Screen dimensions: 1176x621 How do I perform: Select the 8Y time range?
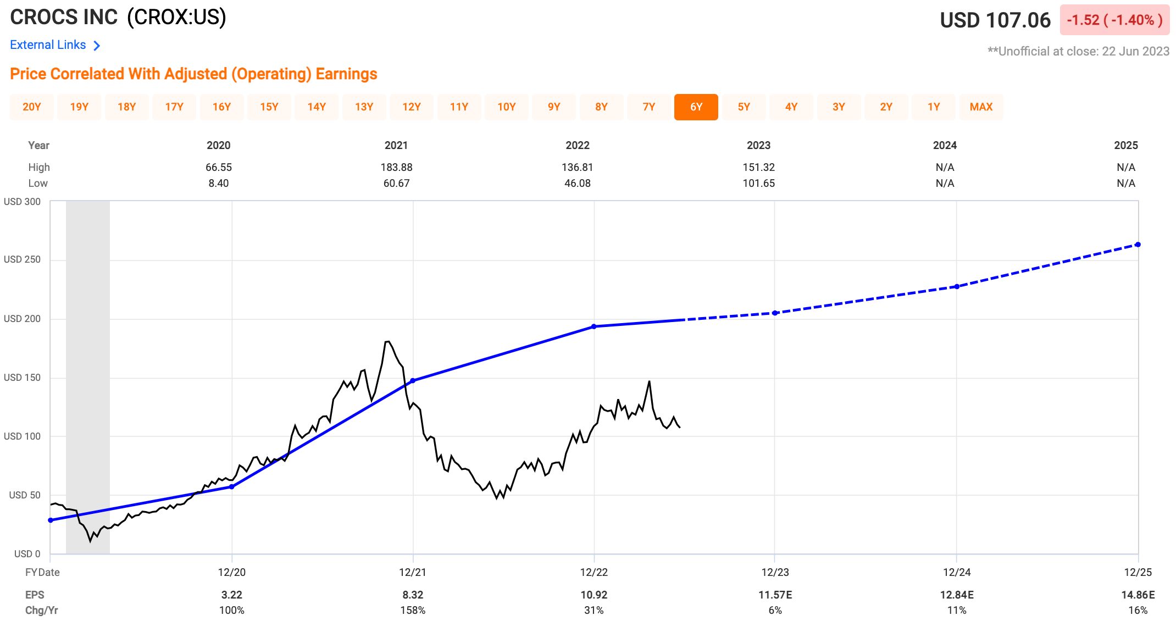click(602, 107)
